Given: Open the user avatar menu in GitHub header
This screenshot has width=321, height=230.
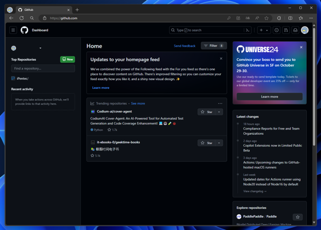Looking at the screenshot, I should pyautogui.click(x=304, y=30).
